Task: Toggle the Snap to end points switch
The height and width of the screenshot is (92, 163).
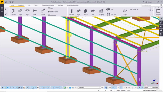Action: click(x=113, y=88)
